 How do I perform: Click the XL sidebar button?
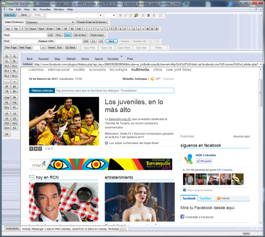point(15,56)
